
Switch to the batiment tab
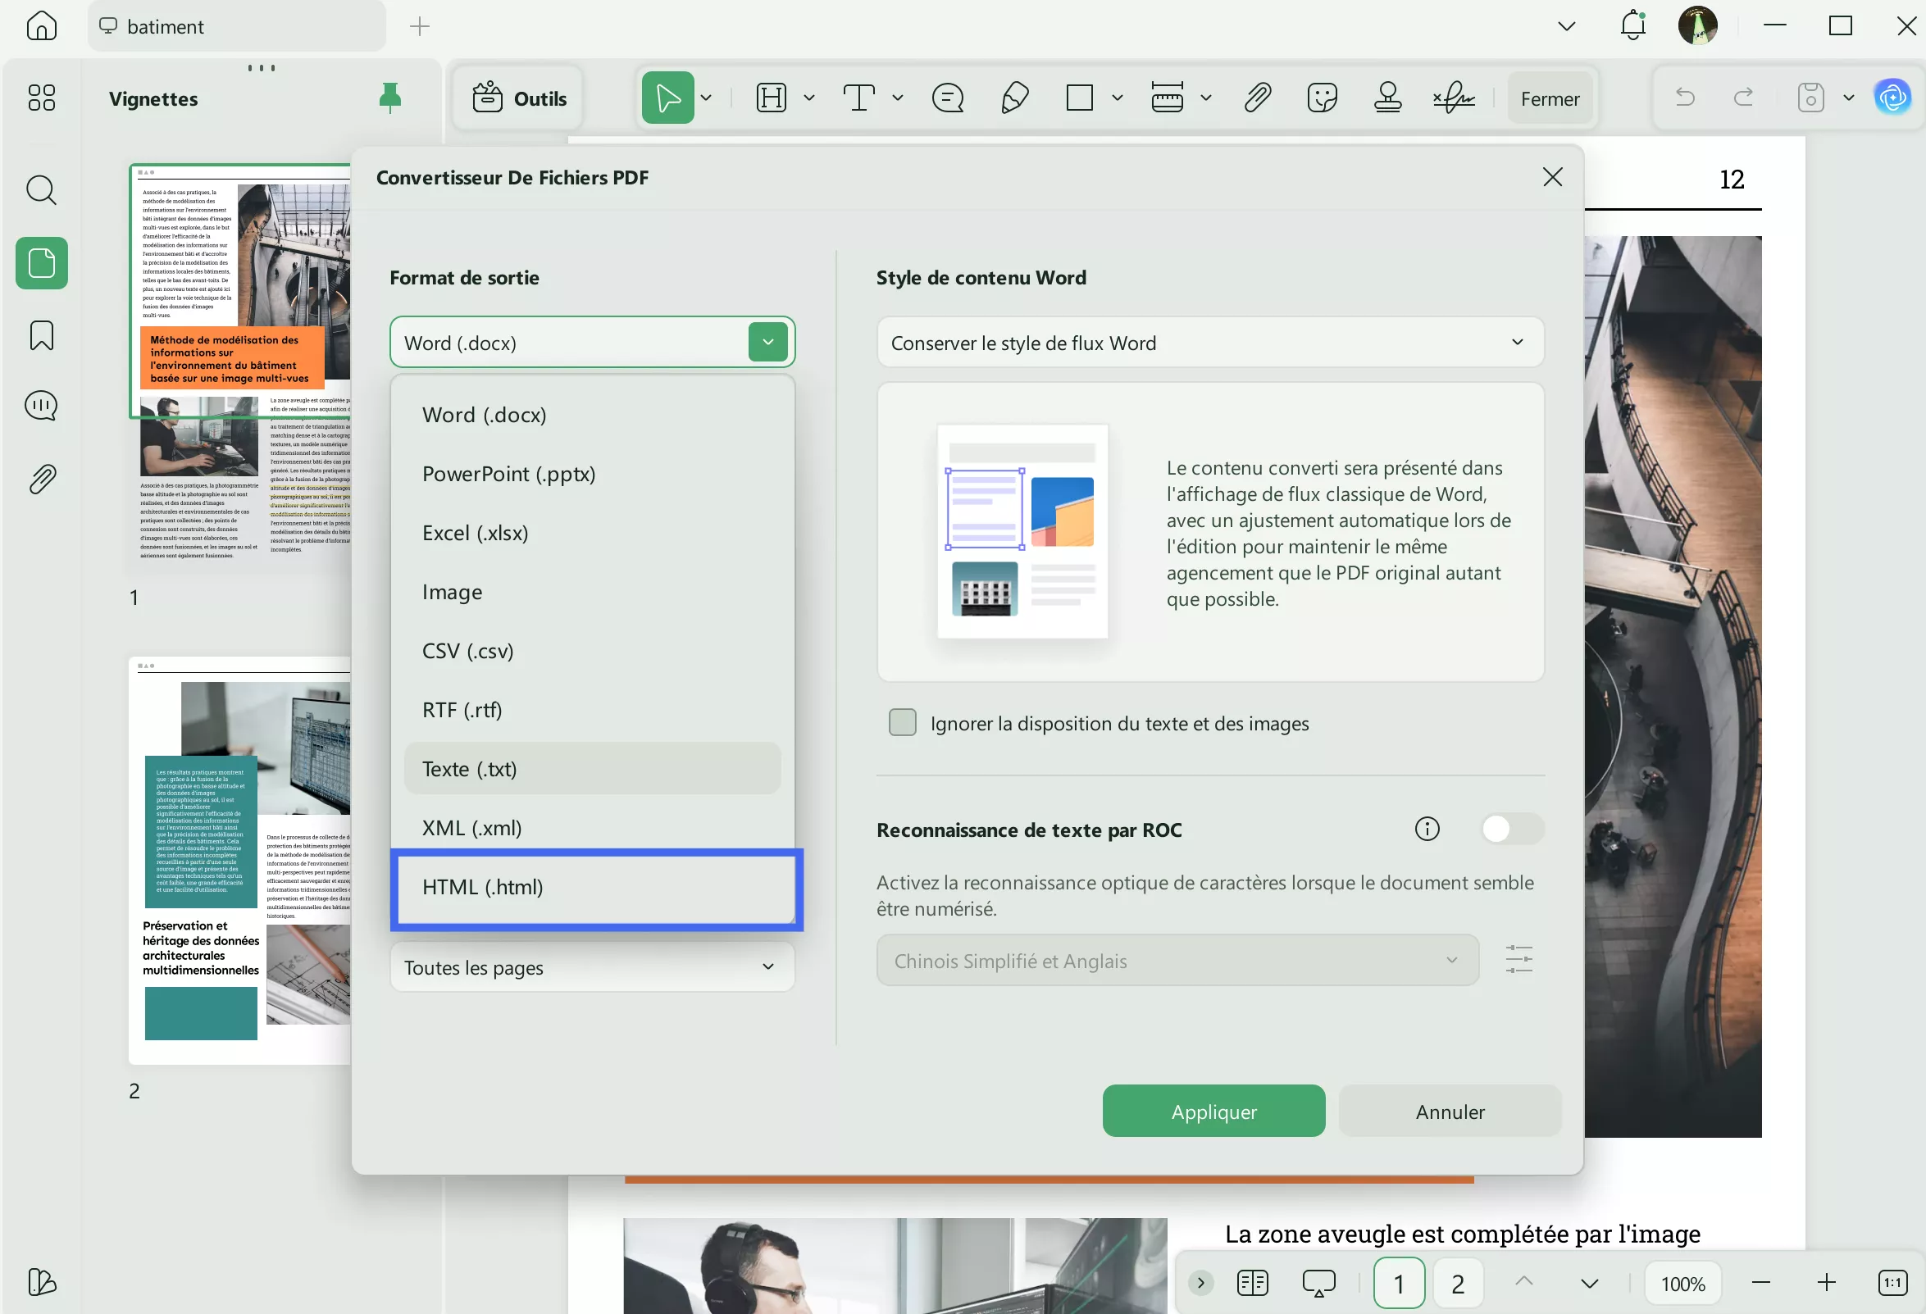[236, 25]
